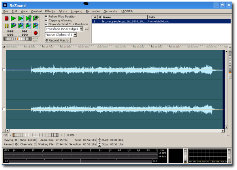This screenshot has height=170, width=237.
Task: Open the Remaster menu
Action: tap(93, 11)
